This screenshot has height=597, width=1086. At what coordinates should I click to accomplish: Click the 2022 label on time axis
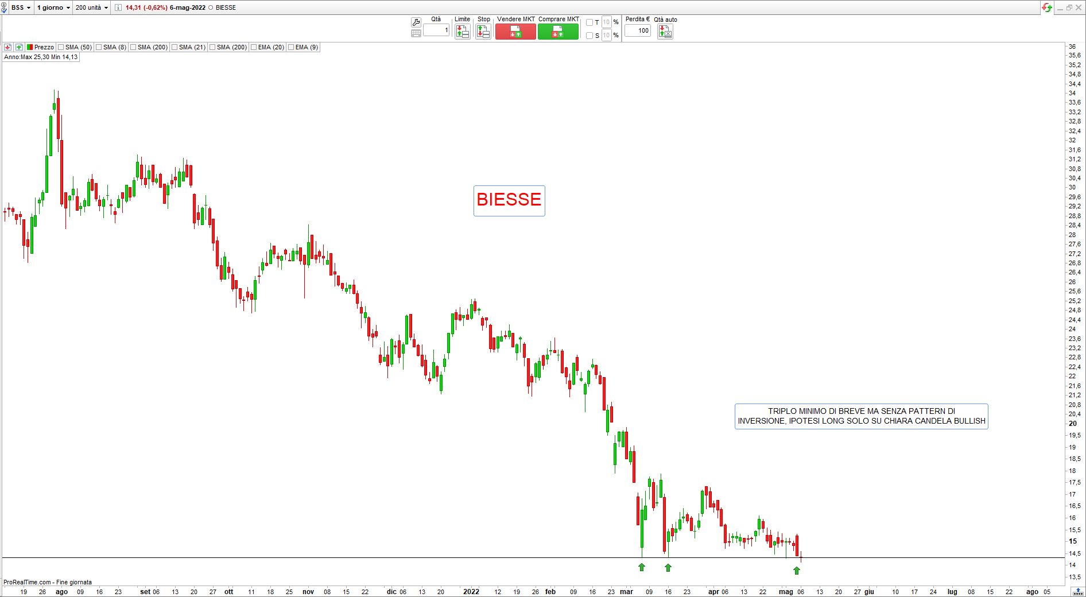point(471,592)
